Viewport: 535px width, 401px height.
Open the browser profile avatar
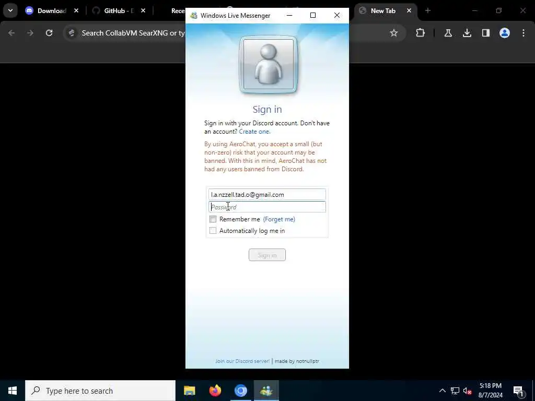pos(505,33)
